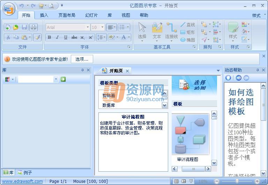Screen dimensions: 268x185
Task: Select the Rectangle tool
Action: 188,32
